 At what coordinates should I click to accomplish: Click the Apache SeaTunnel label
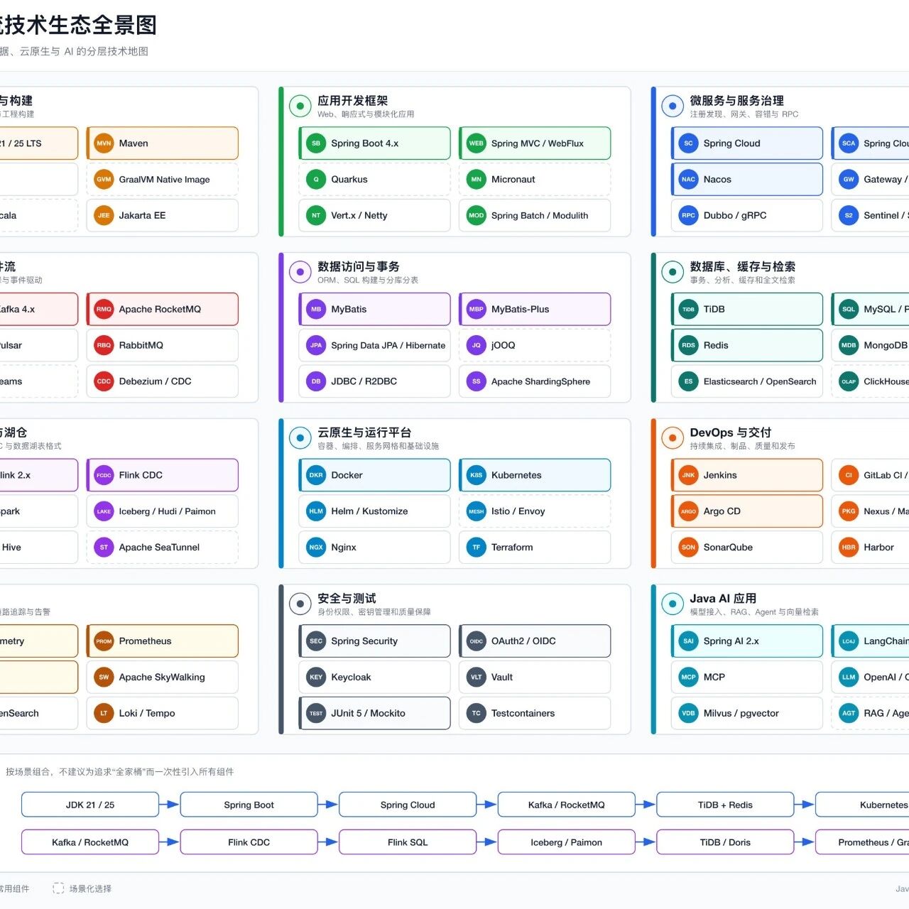coord(159,548)
